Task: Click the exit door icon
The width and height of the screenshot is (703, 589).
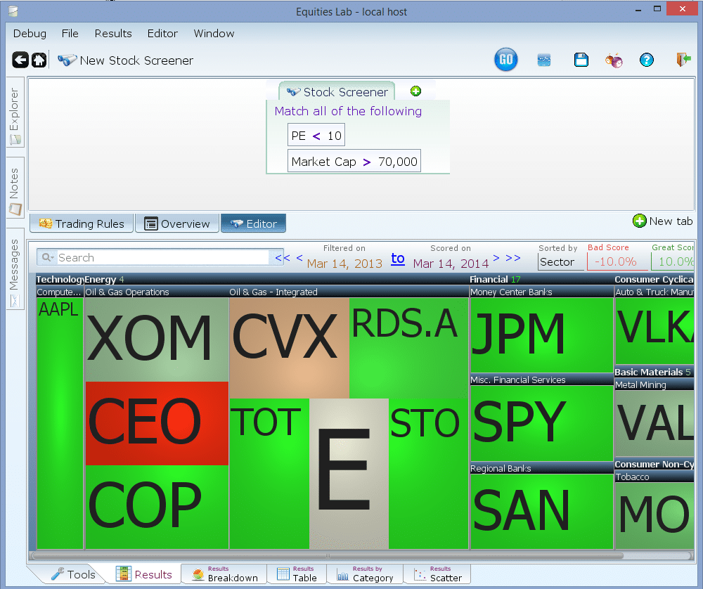Action: coord(683,60)
